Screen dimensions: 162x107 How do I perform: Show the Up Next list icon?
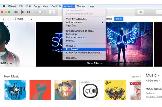[x=140, y=12]
